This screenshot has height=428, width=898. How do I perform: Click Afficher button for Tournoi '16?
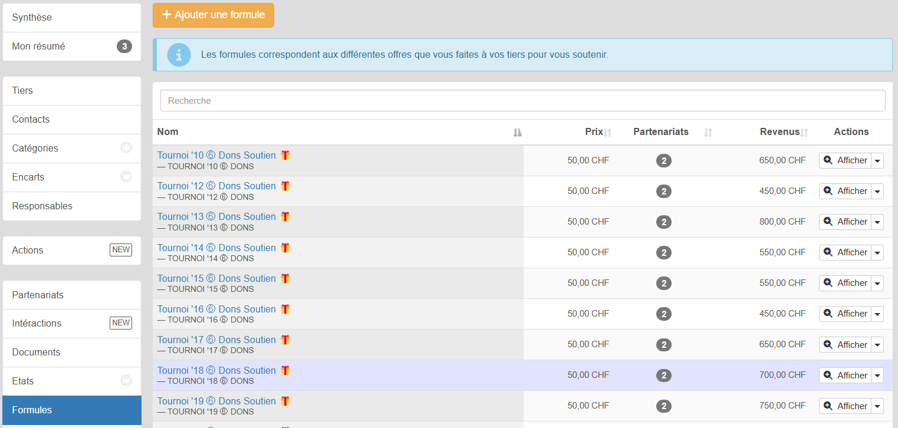pos(845,314)
